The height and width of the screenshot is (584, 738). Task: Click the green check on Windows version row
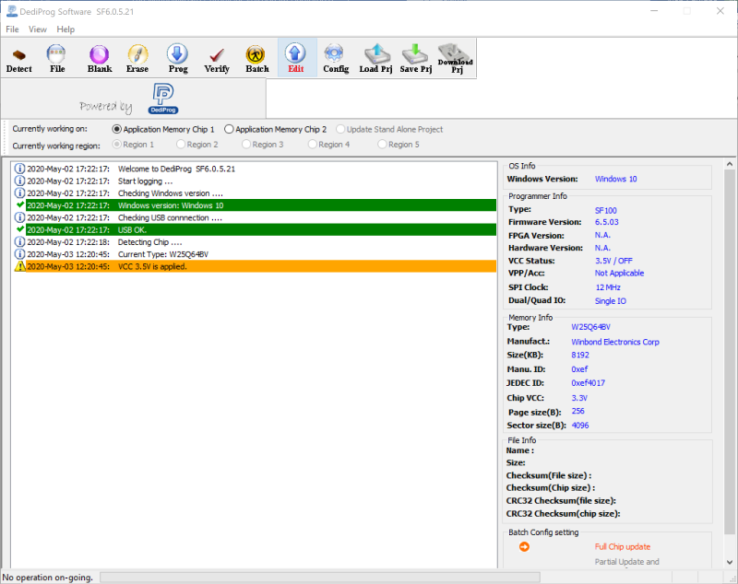click(19, 204)
